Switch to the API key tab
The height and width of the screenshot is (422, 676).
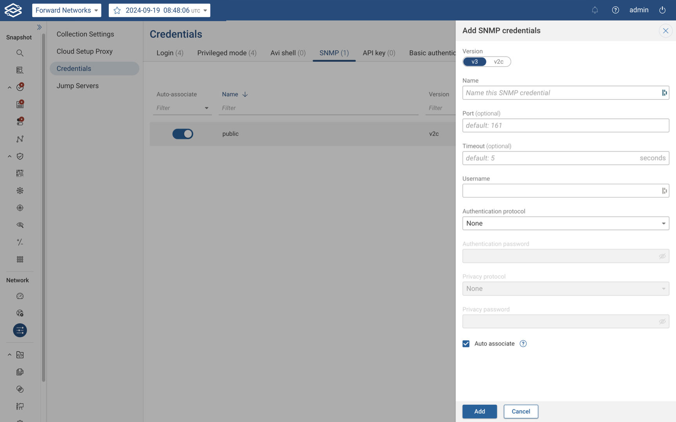[378, 53]
